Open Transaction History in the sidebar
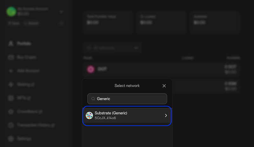The width and height of the screenshot is (254, 147). point(36,125)
